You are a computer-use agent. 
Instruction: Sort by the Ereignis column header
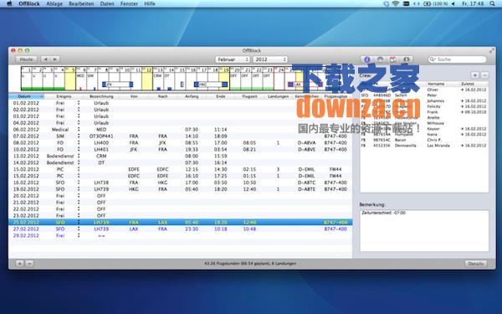64,96
